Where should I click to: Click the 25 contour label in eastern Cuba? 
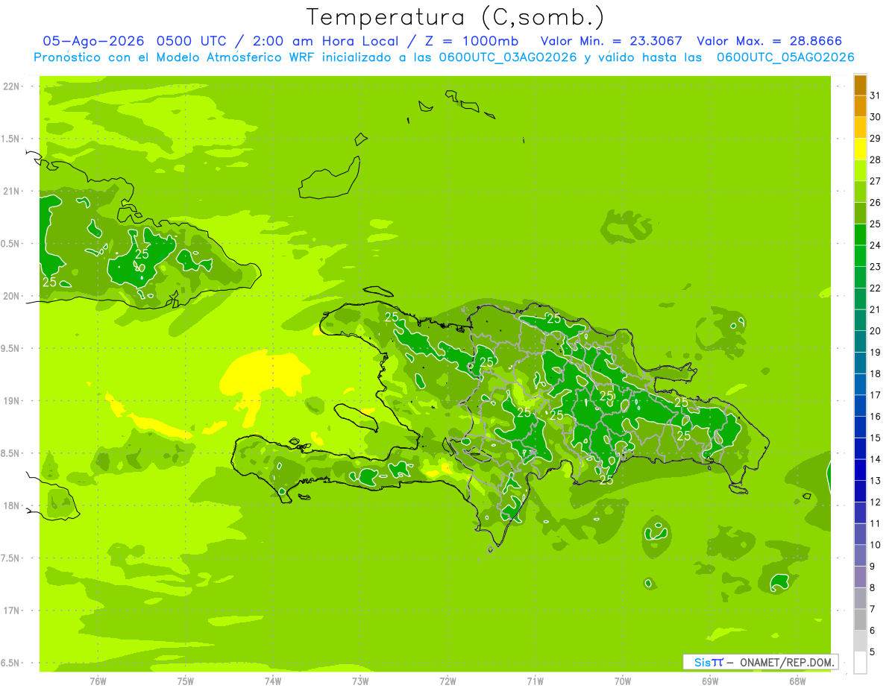(142, 254)
